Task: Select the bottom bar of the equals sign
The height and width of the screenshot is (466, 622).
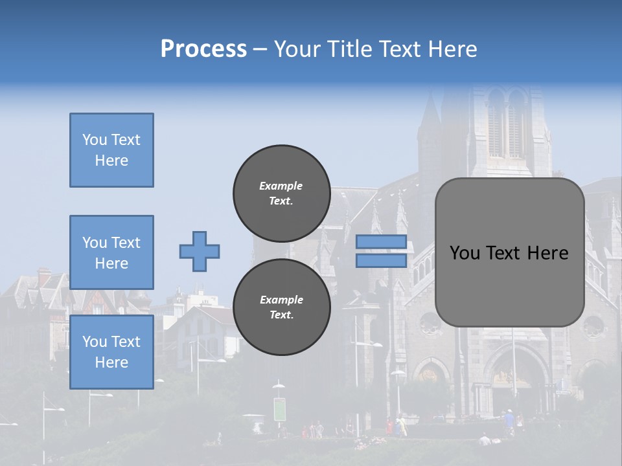Action: tap(381, 260)
